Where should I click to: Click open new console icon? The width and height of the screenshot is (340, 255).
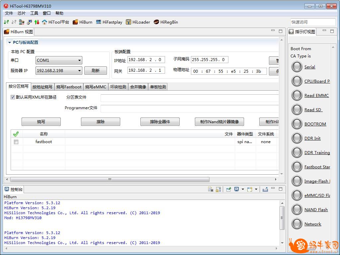[250, 189]
